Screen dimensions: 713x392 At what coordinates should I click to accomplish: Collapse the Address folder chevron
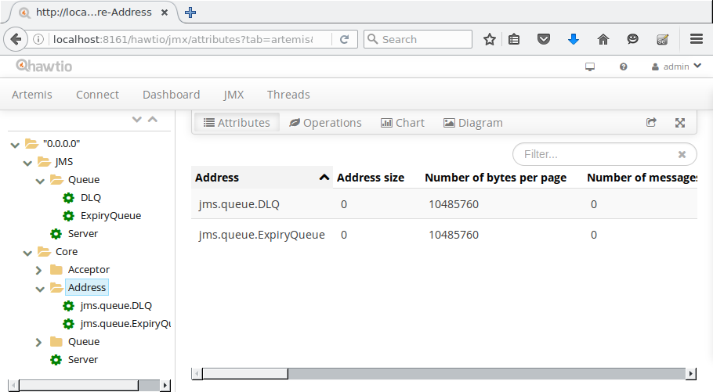coord(40,289)
